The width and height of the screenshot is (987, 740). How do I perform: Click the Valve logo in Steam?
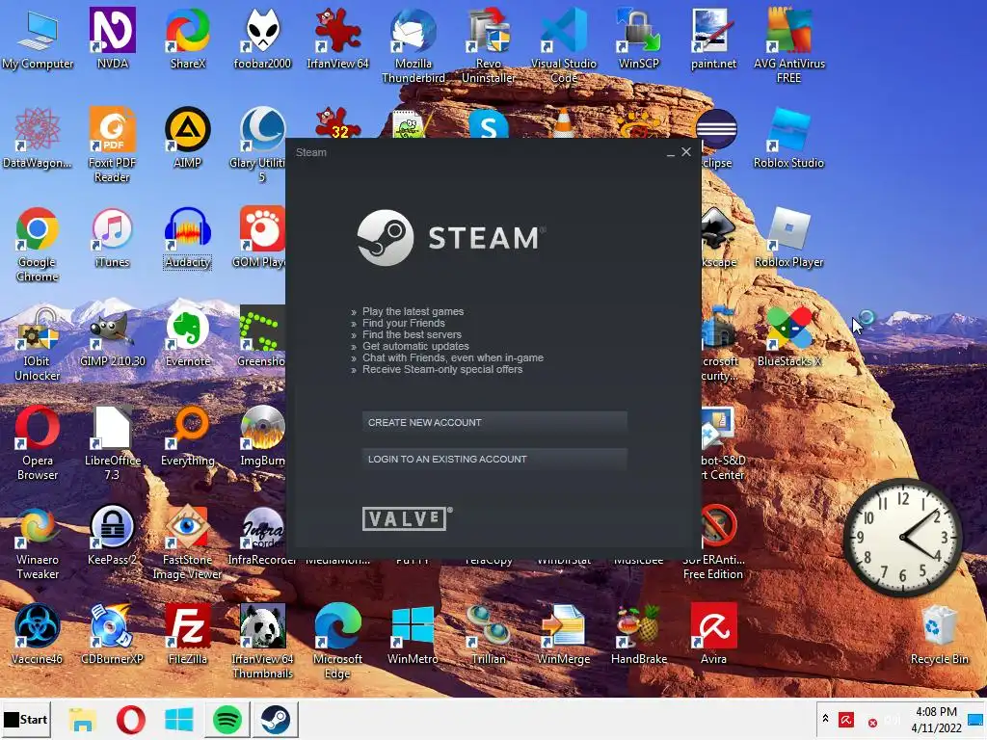[407, 518]
